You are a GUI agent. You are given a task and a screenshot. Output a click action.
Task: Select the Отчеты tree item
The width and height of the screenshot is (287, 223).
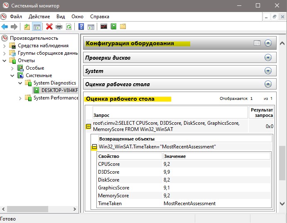[x=26, y=61]
